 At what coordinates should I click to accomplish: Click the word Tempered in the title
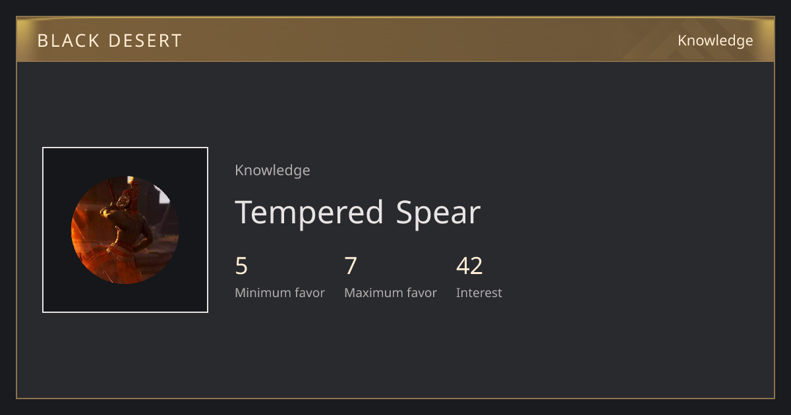tap(310, 213)
